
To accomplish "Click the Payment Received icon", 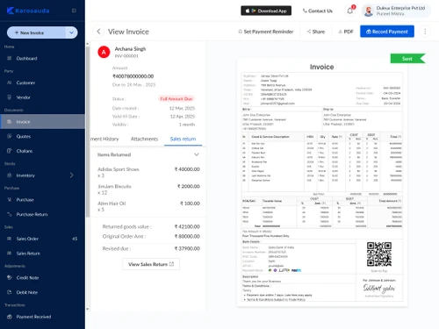I will coord(10,317).
